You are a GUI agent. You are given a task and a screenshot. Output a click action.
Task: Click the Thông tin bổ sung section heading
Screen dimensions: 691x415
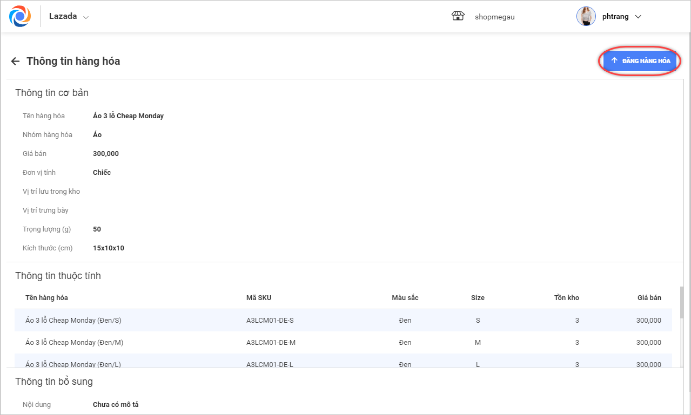[x=54, y=382]
